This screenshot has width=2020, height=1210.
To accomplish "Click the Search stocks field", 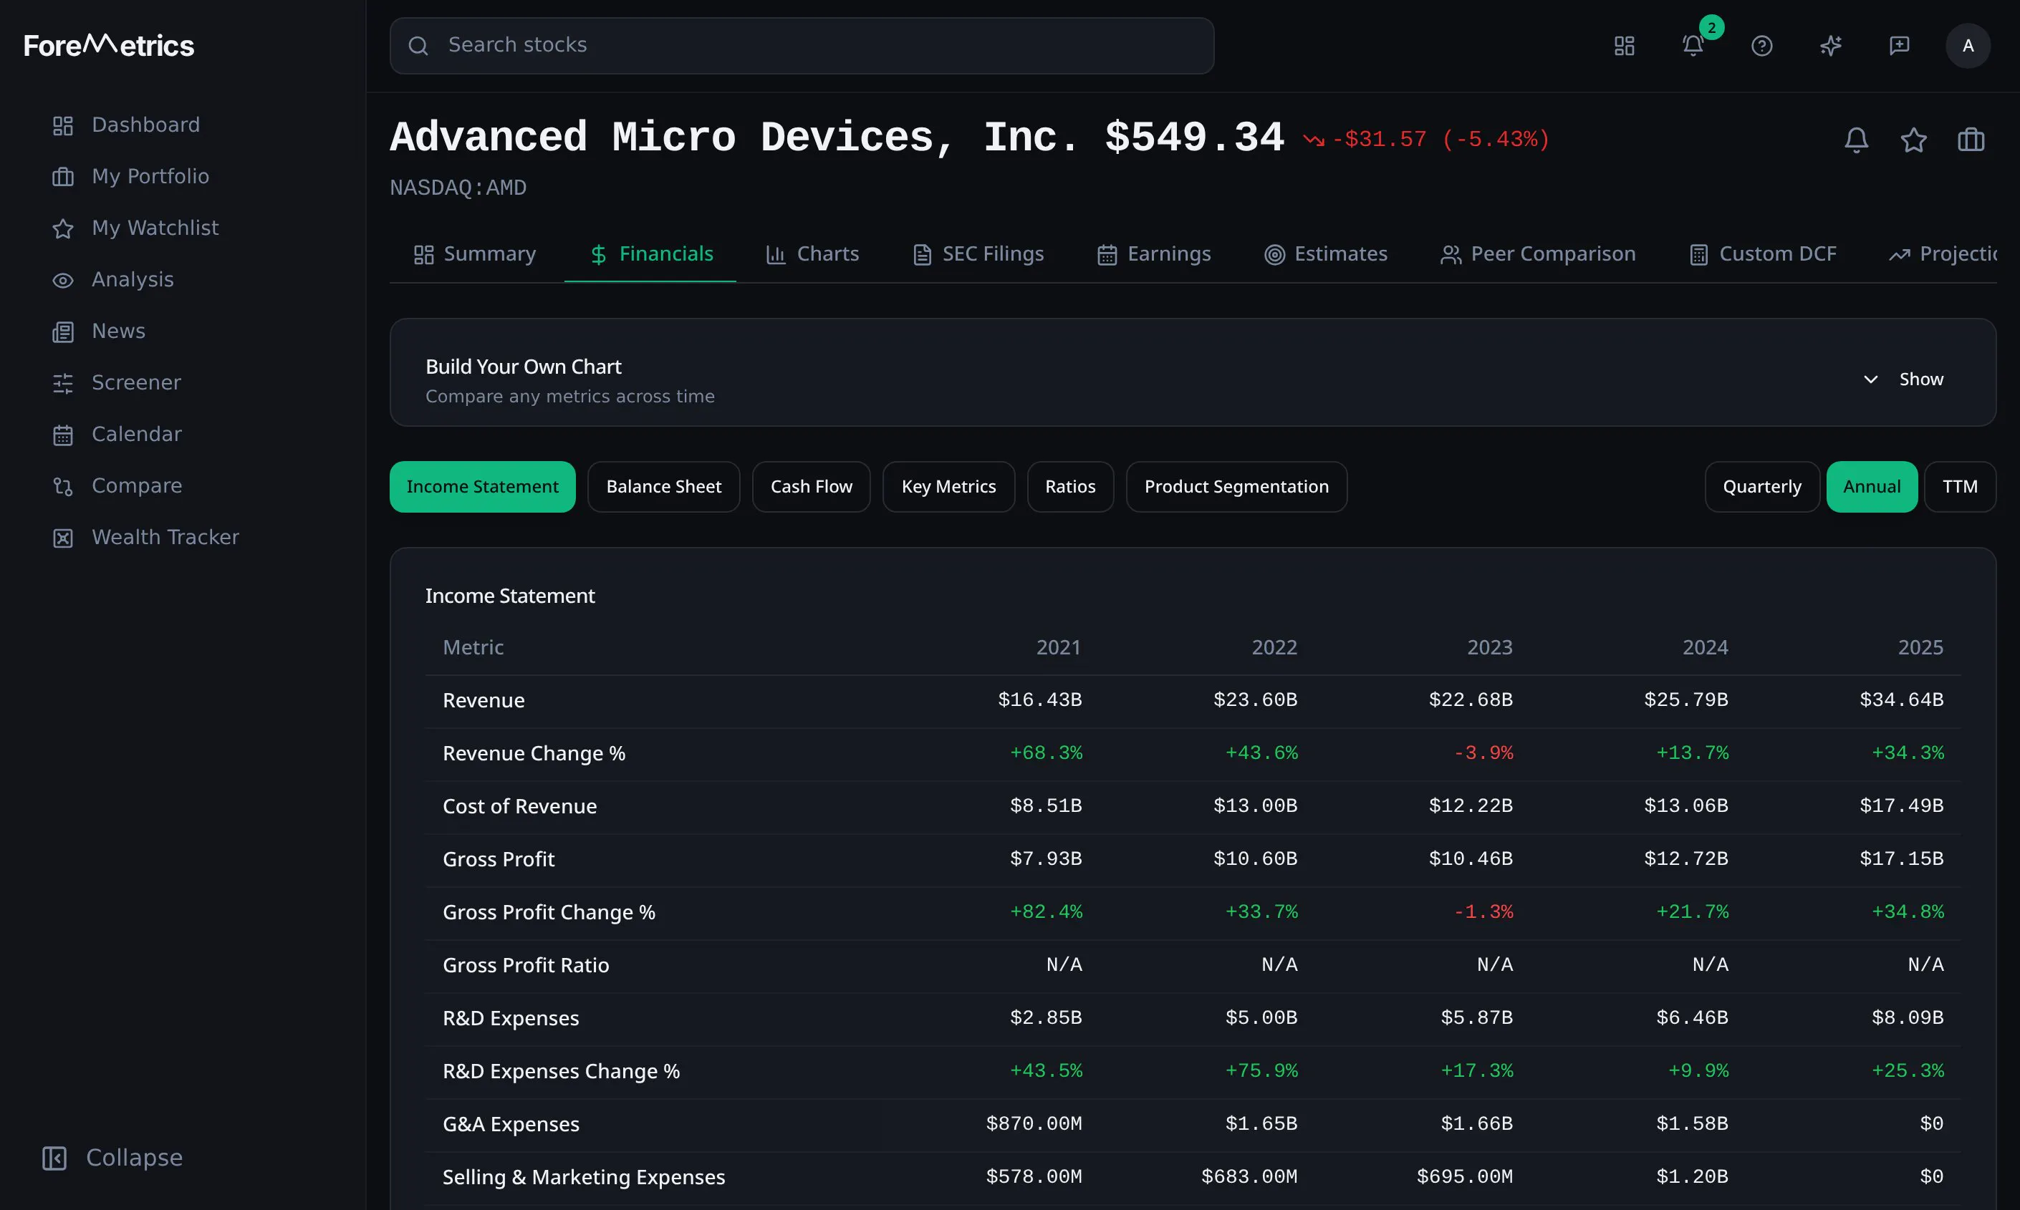I will pos(802,46).
